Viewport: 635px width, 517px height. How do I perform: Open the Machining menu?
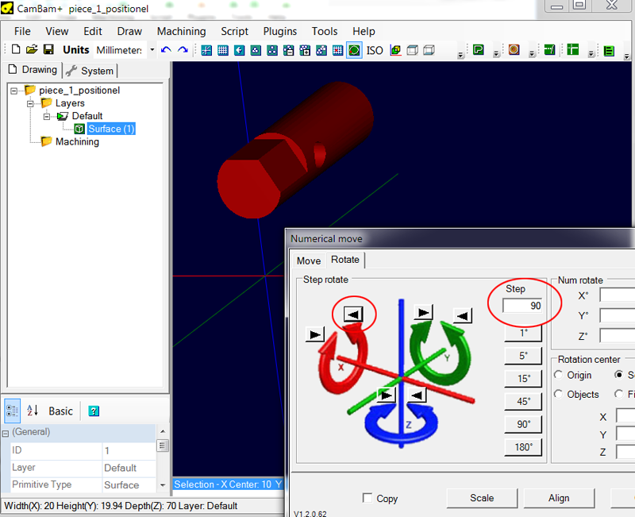pyautogui.click(x=181, y=31)
